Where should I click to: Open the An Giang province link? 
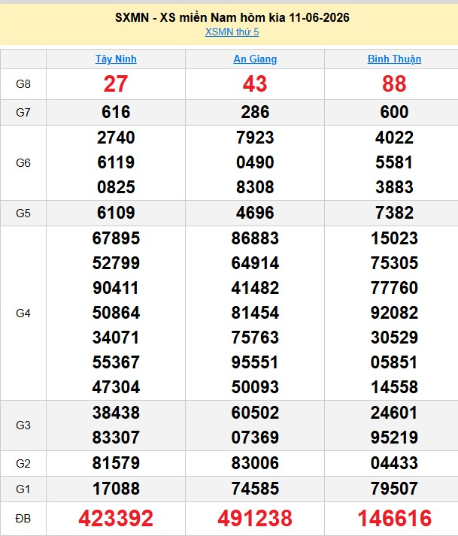click(x=255, y=59)
